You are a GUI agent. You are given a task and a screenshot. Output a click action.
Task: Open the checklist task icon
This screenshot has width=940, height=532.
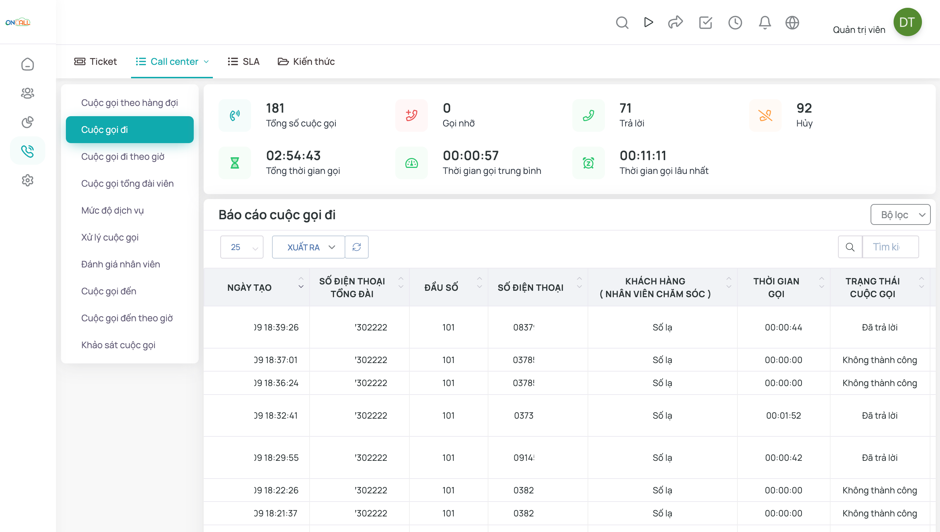pos(705,23)
